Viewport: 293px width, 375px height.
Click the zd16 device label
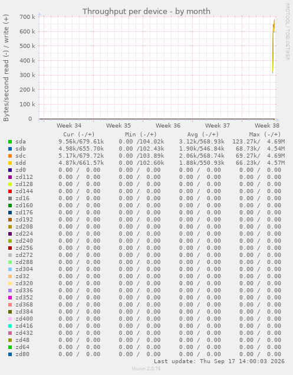click(22, 198)
